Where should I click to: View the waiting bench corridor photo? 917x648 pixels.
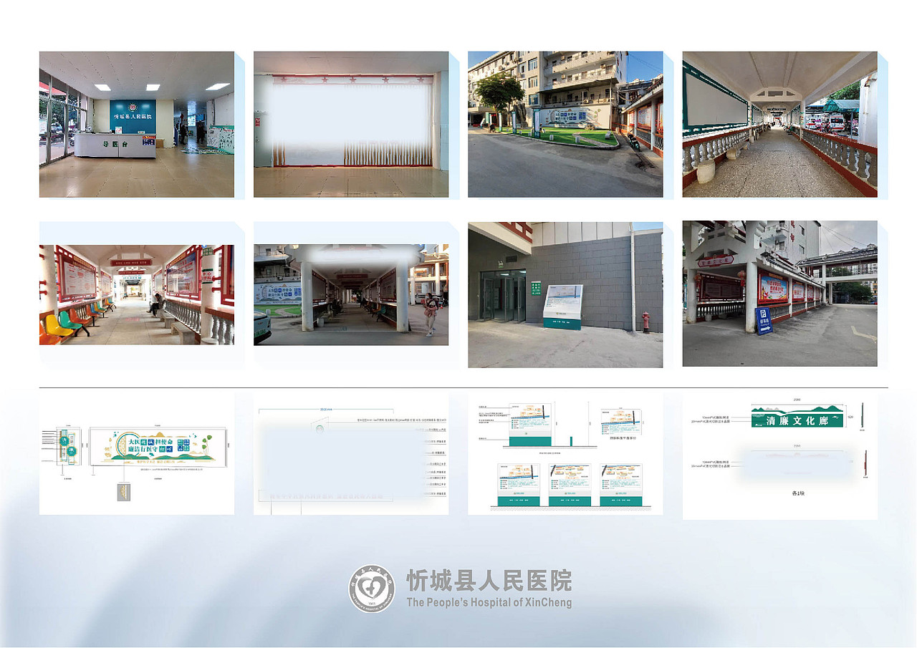coord(136,294)
